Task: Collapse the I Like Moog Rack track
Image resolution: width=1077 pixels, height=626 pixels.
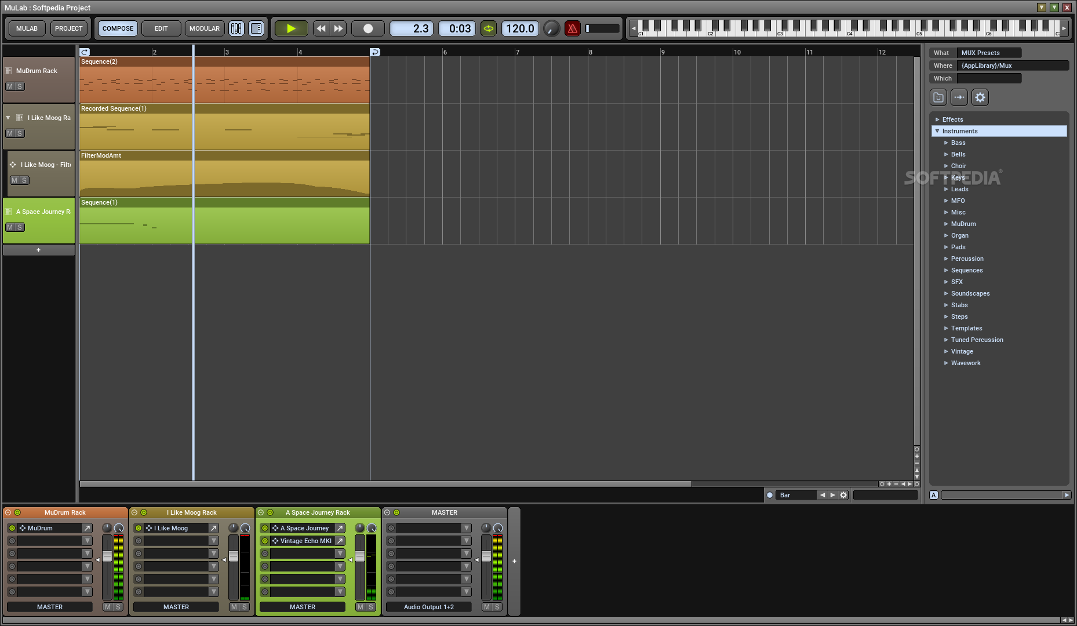Action: pos(8,118)
